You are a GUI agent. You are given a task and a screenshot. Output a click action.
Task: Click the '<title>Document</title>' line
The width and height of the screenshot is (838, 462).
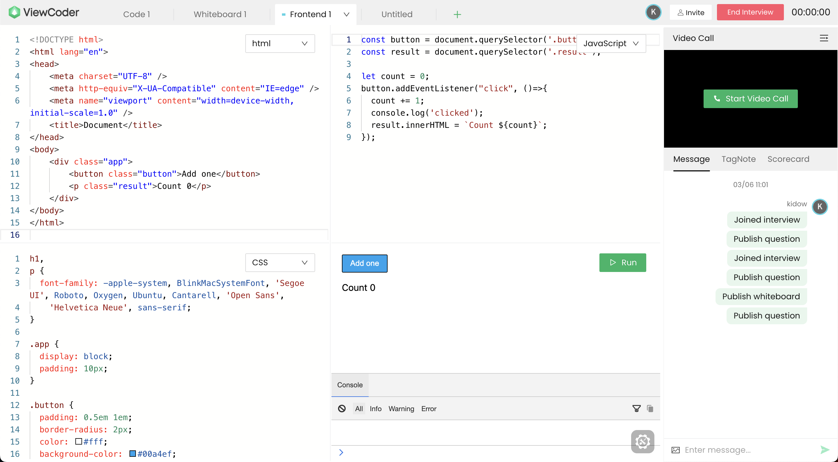click(105, 125)
